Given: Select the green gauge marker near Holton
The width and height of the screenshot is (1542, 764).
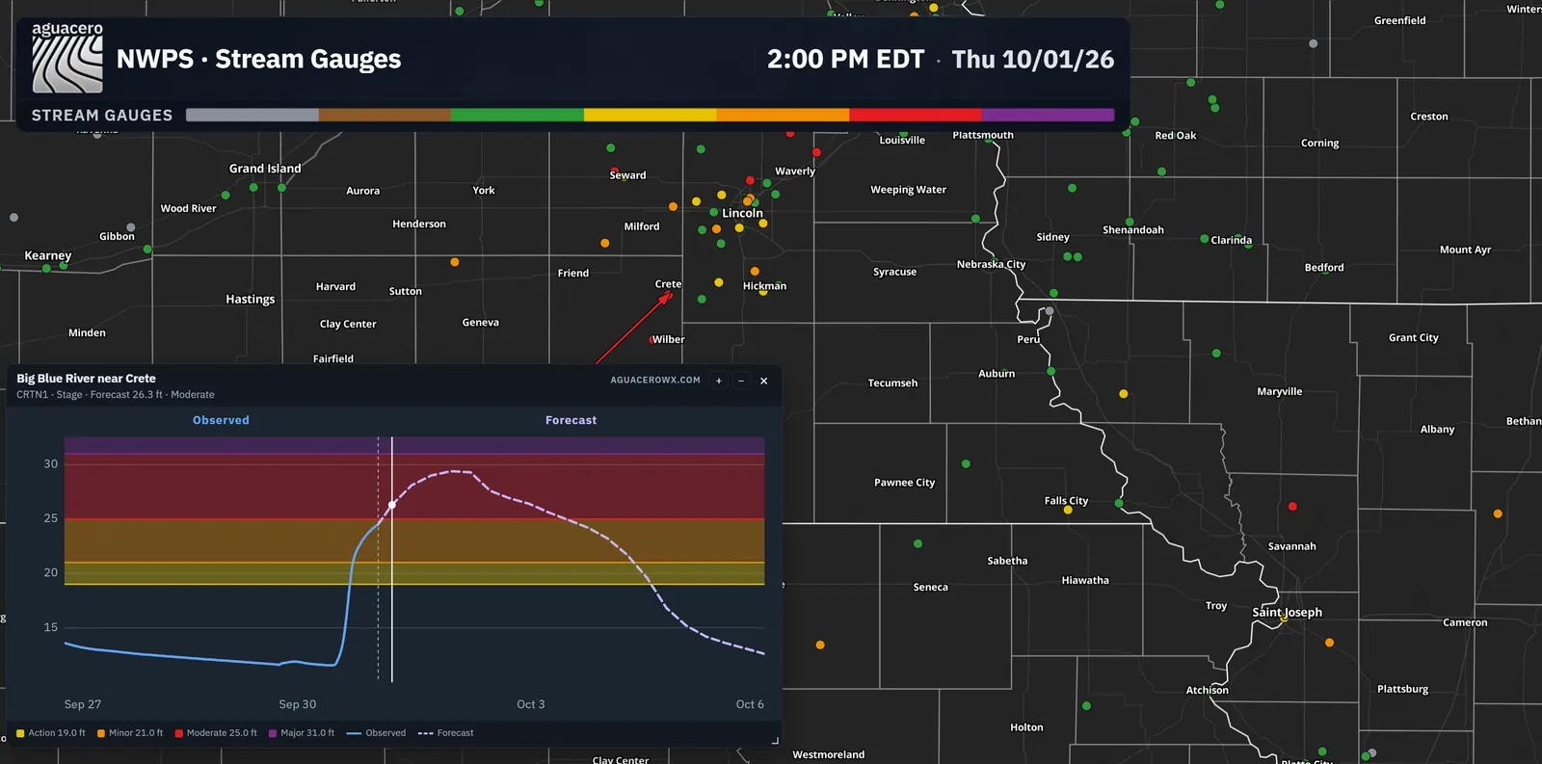Looking at the screenshot, I should coord(1086,706).
